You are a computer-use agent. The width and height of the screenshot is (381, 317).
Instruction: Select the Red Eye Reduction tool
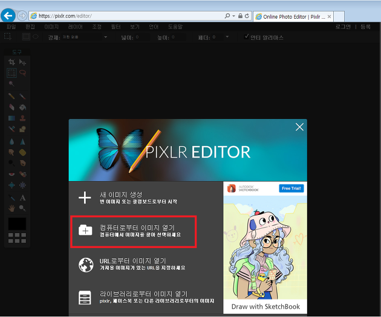[x=11, y=174]
